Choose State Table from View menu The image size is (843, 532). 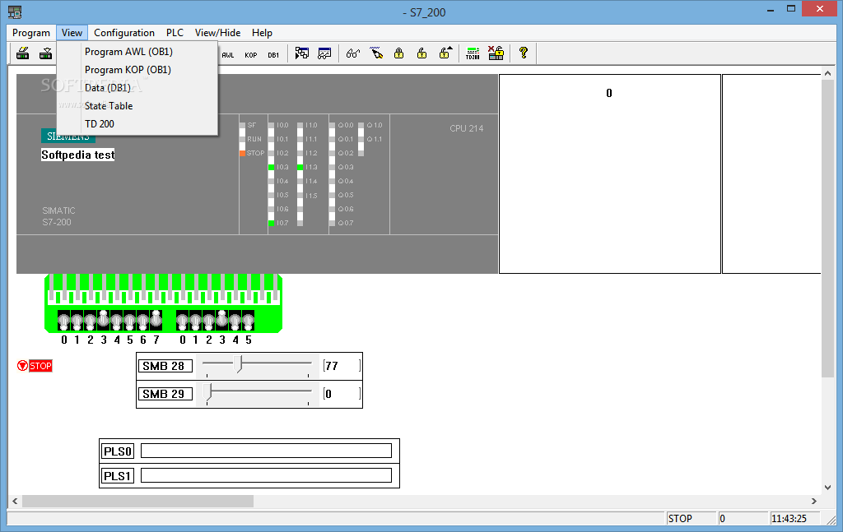click(x=109, y=106)
